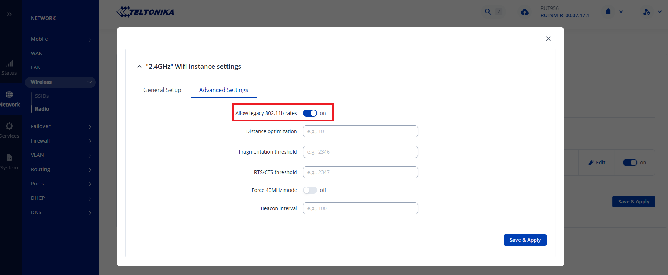Open the user settings icon
The height and width of the screenshot is (275, 668).
(x=646, y=12)
